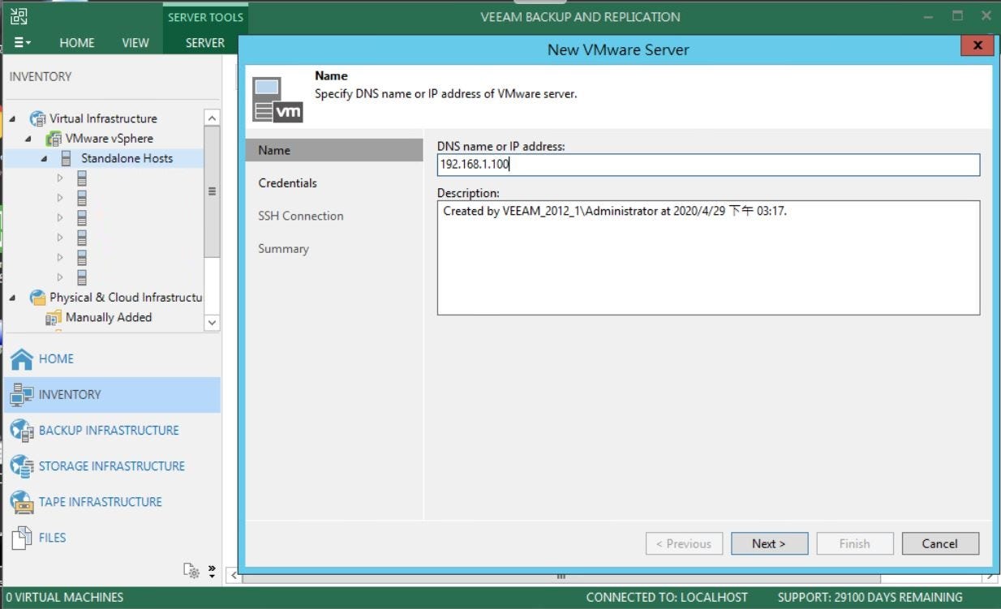Click the Next button

point(769,543)
